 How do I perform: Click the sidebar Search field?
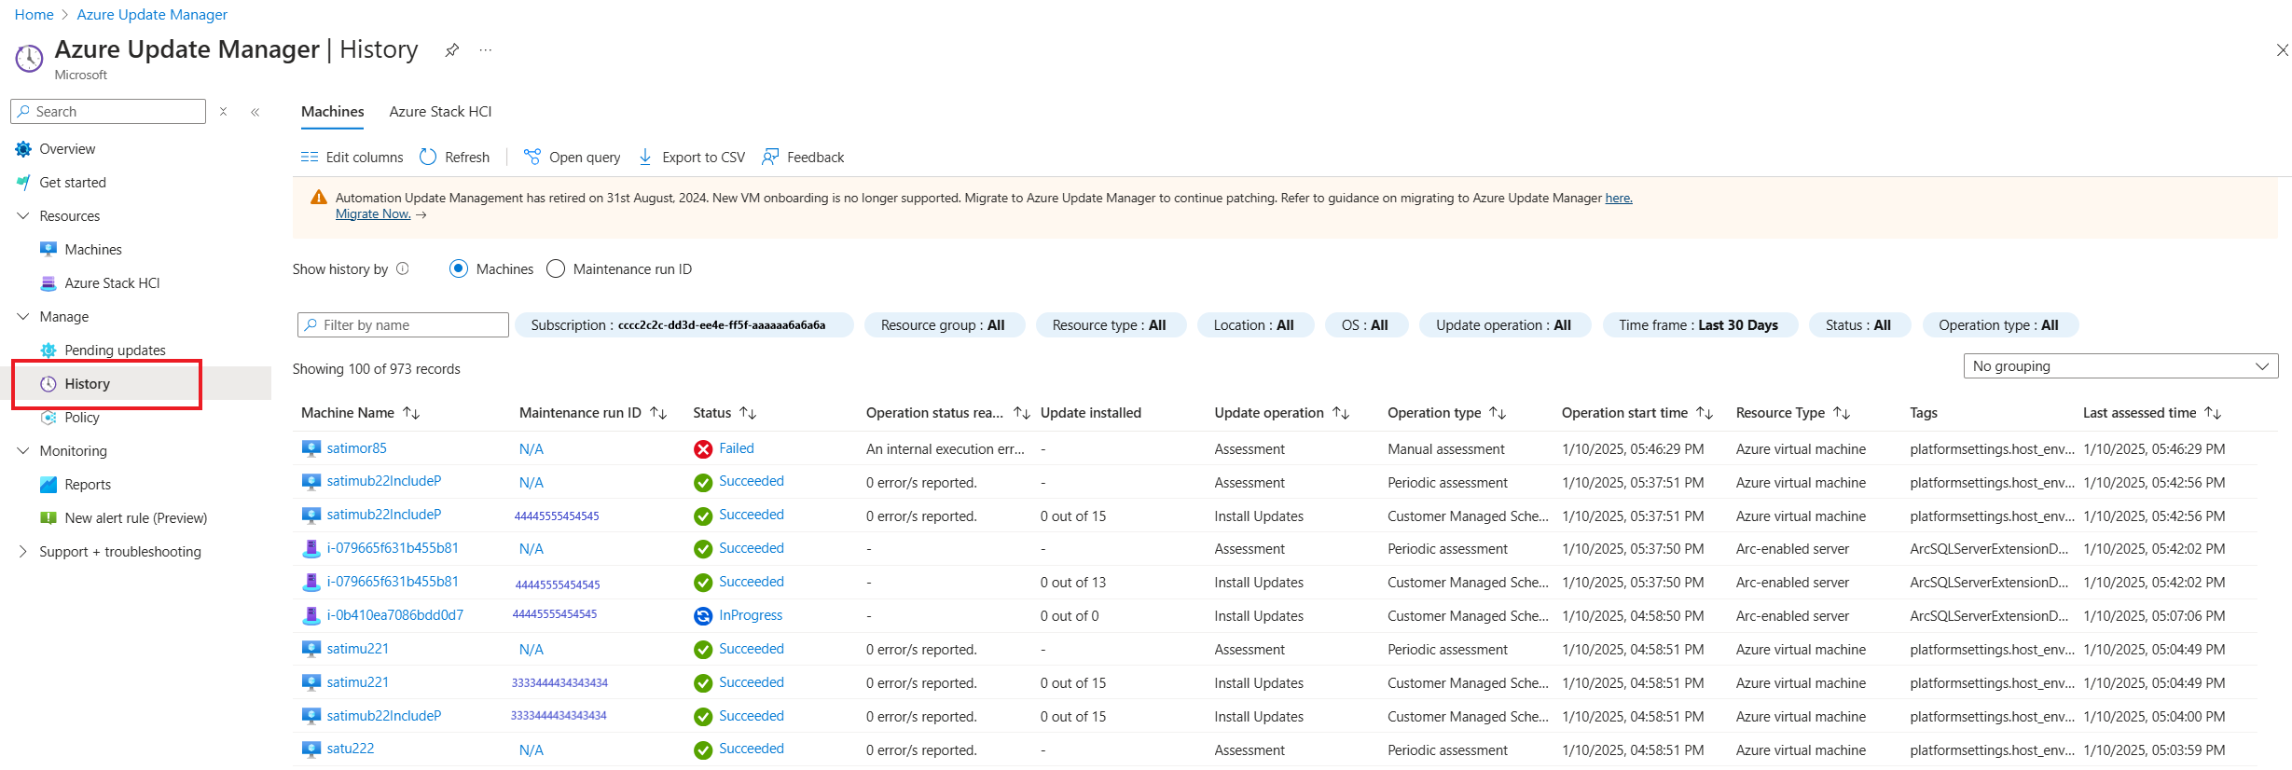point(108,111)
